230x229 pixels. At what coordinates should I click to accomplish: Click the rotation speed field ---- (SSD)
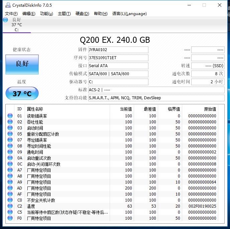(x=208, y=66)
